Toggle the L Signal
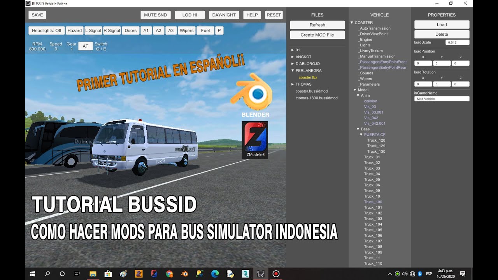Screen dimensions: 498x280 pyautogui.click(x=93, y=30)
